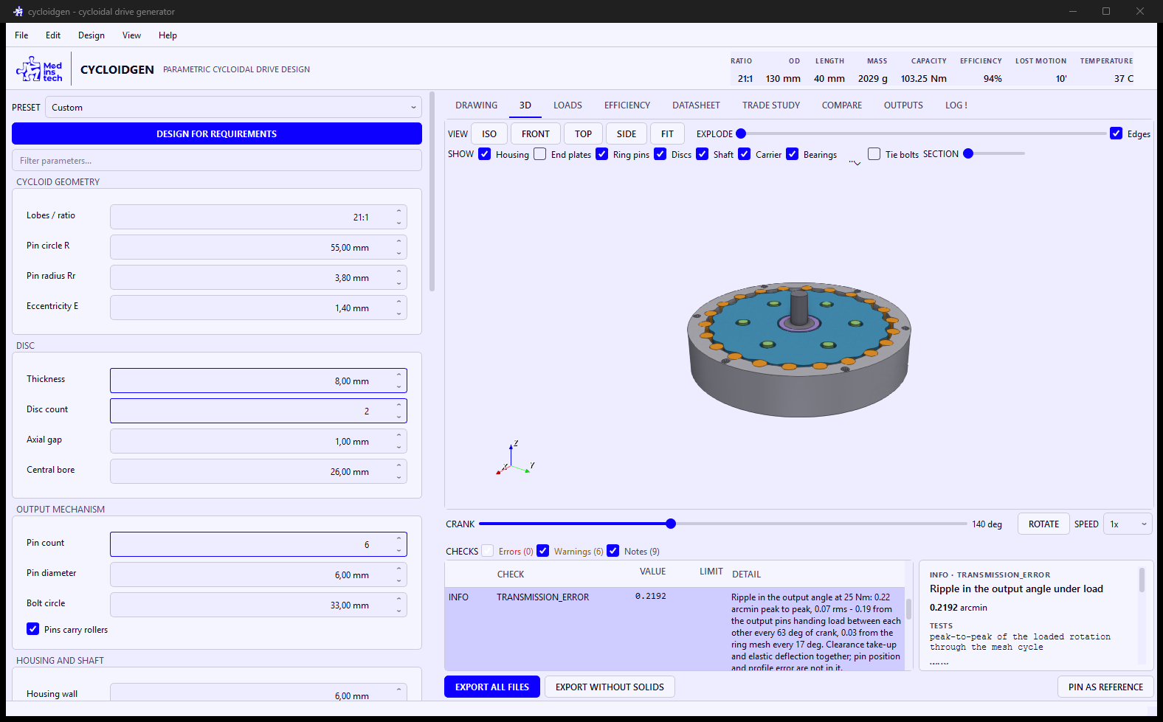Switch to TOP view
The height and width of the screenshot is (722, 1163).
tap(584, 134)
